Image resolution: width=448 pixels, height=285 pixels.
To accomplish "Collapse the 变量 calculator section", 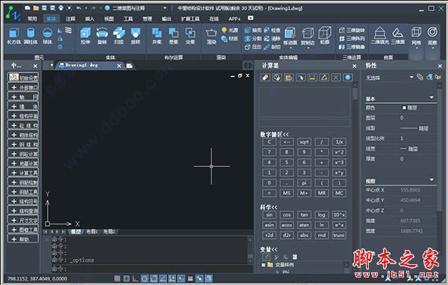I will [268, 249].
